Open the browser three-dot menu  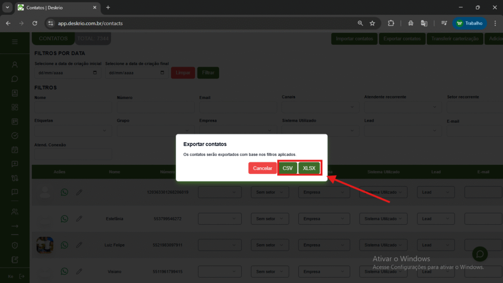point(495,24)
